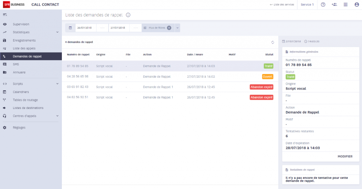Open the help question mark icon

click(323, 5)
